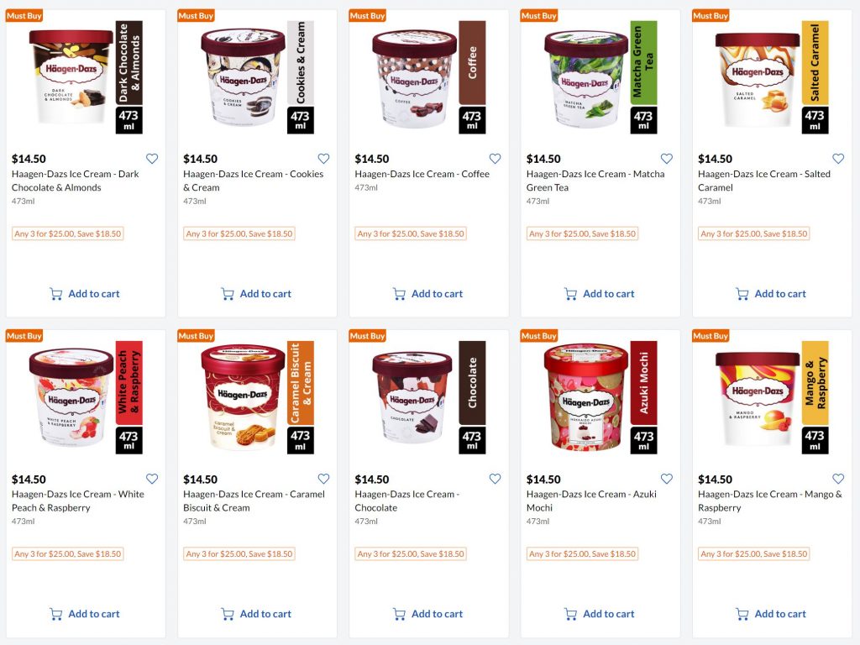Click heart icon on Azuki Mochi
This screenshot has height=645, width=860.
pos(666,479)
